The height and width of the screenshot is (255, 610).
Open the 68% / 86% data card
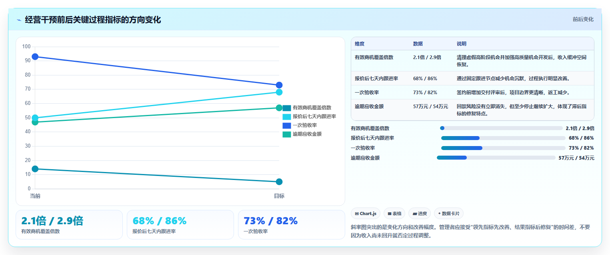[180, 225]
